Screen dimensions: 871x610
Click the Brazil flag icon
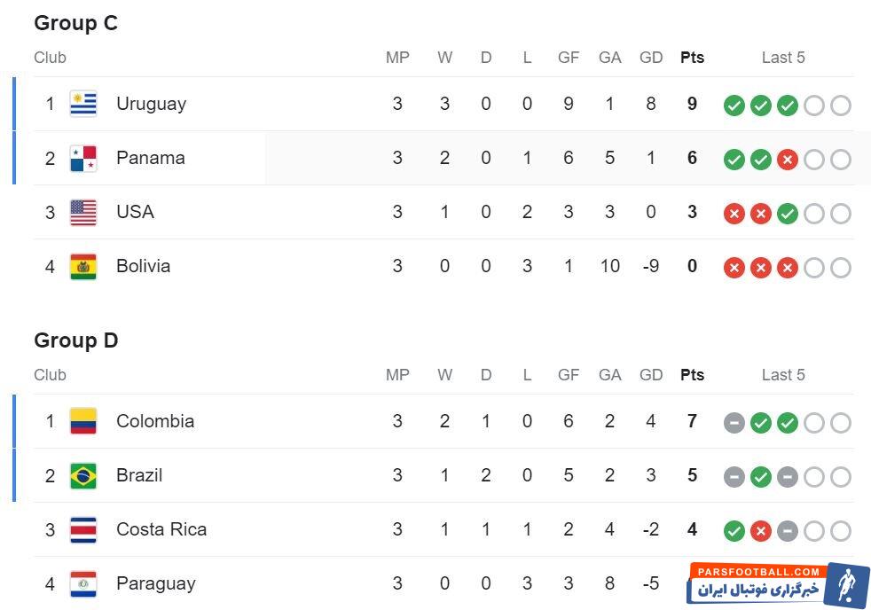[83, 476]
